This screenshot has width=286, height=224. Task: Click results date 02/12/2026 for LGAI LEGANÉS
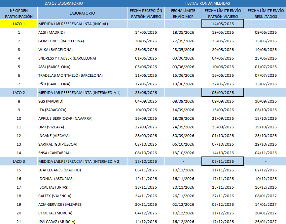click(x=266, y=170)
